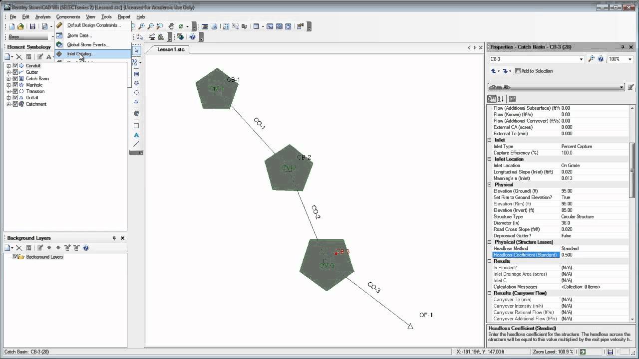The width and height of the screenshot is (639, 359).
Task: Select the Catch Basin layout tool in the vertical toolbar
Action: tap(136, 74)
